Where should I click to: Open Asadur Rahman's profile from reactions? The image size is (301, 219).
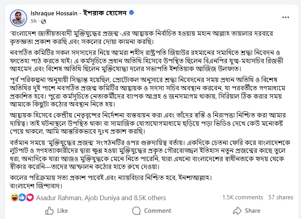coord(58,198)
